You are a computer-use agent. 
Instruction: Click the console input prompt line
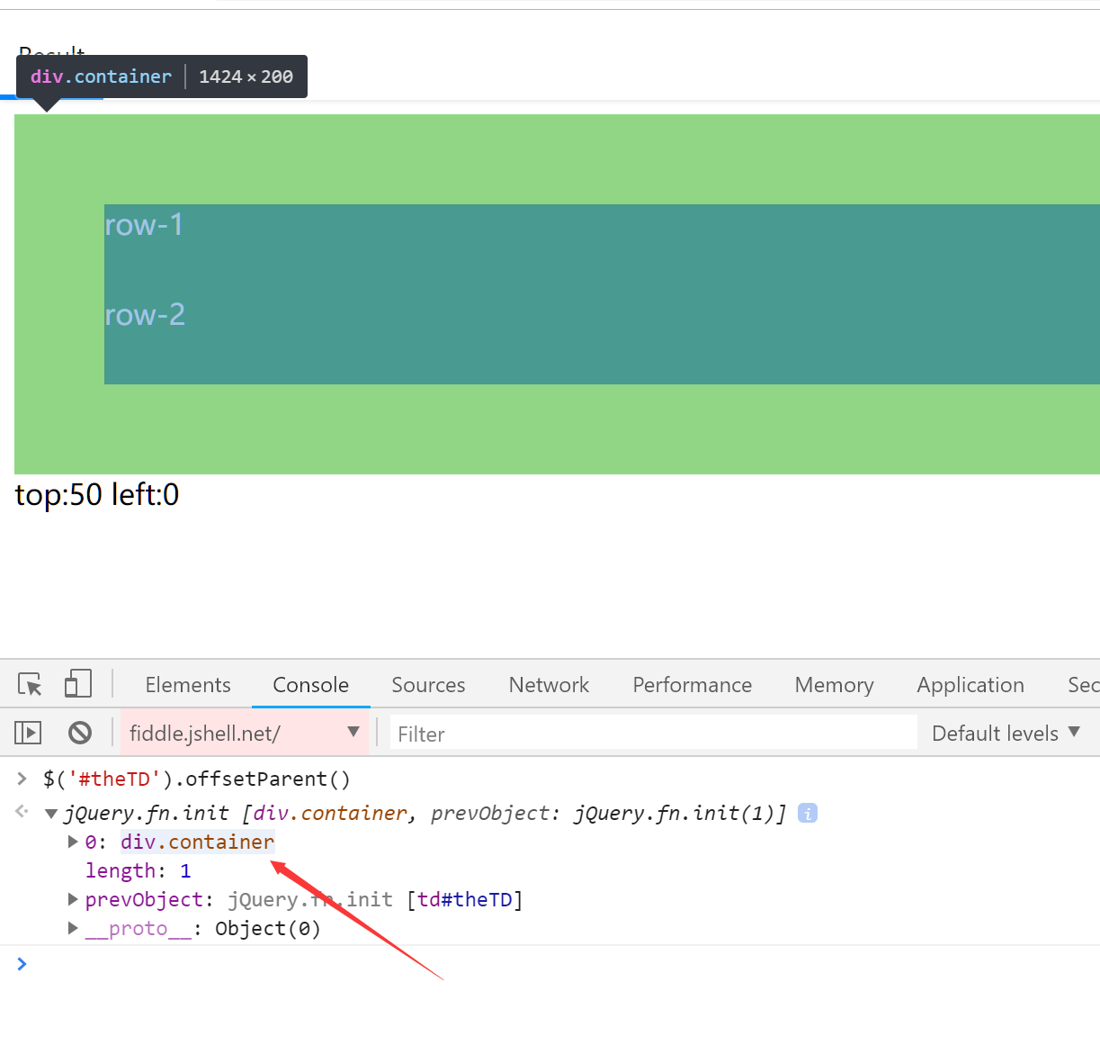(550, 964)
